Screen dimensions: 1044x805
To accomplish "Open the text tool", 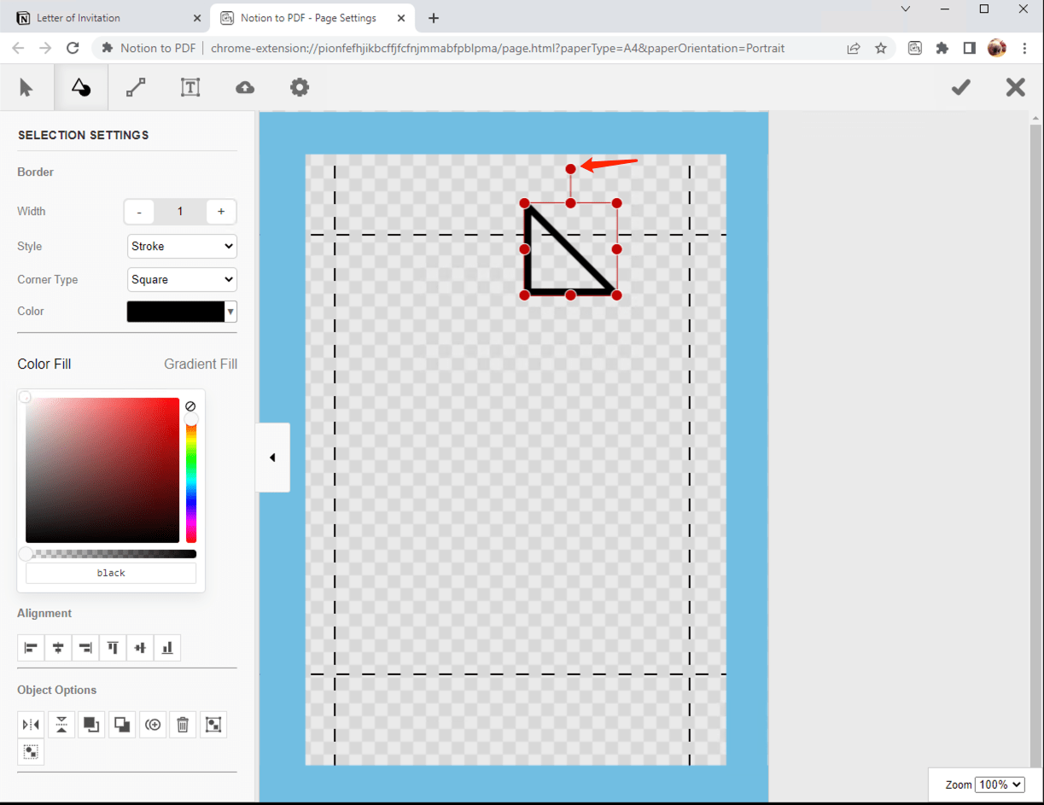I will (190, 86).
